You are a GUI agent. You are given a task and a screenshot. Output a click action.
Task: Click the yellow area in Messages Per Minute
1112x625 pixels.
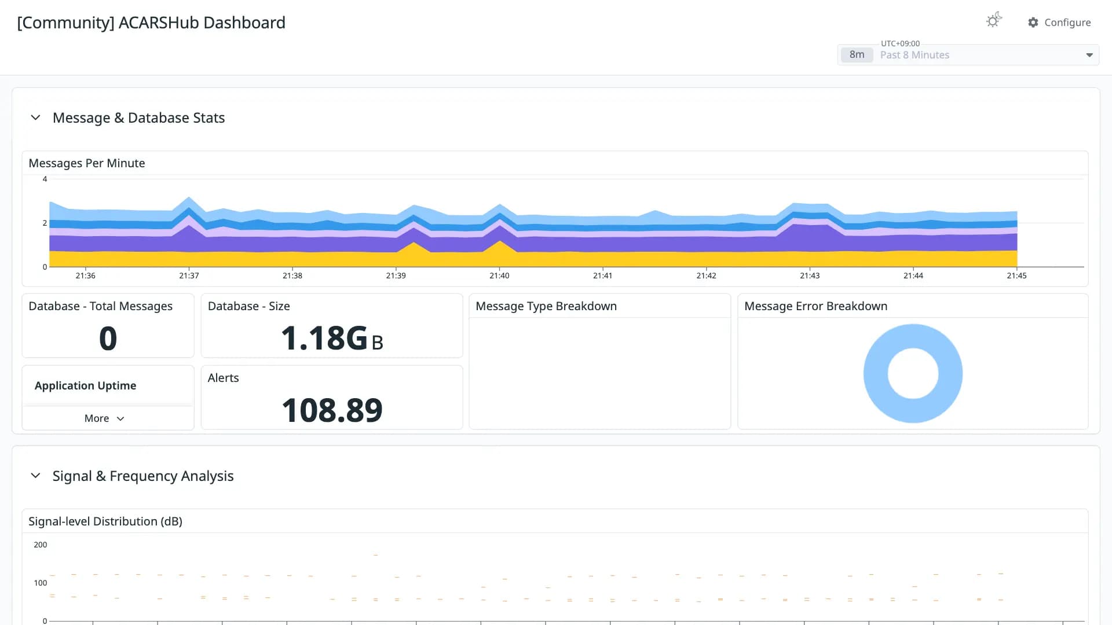(x=533, y=259)
